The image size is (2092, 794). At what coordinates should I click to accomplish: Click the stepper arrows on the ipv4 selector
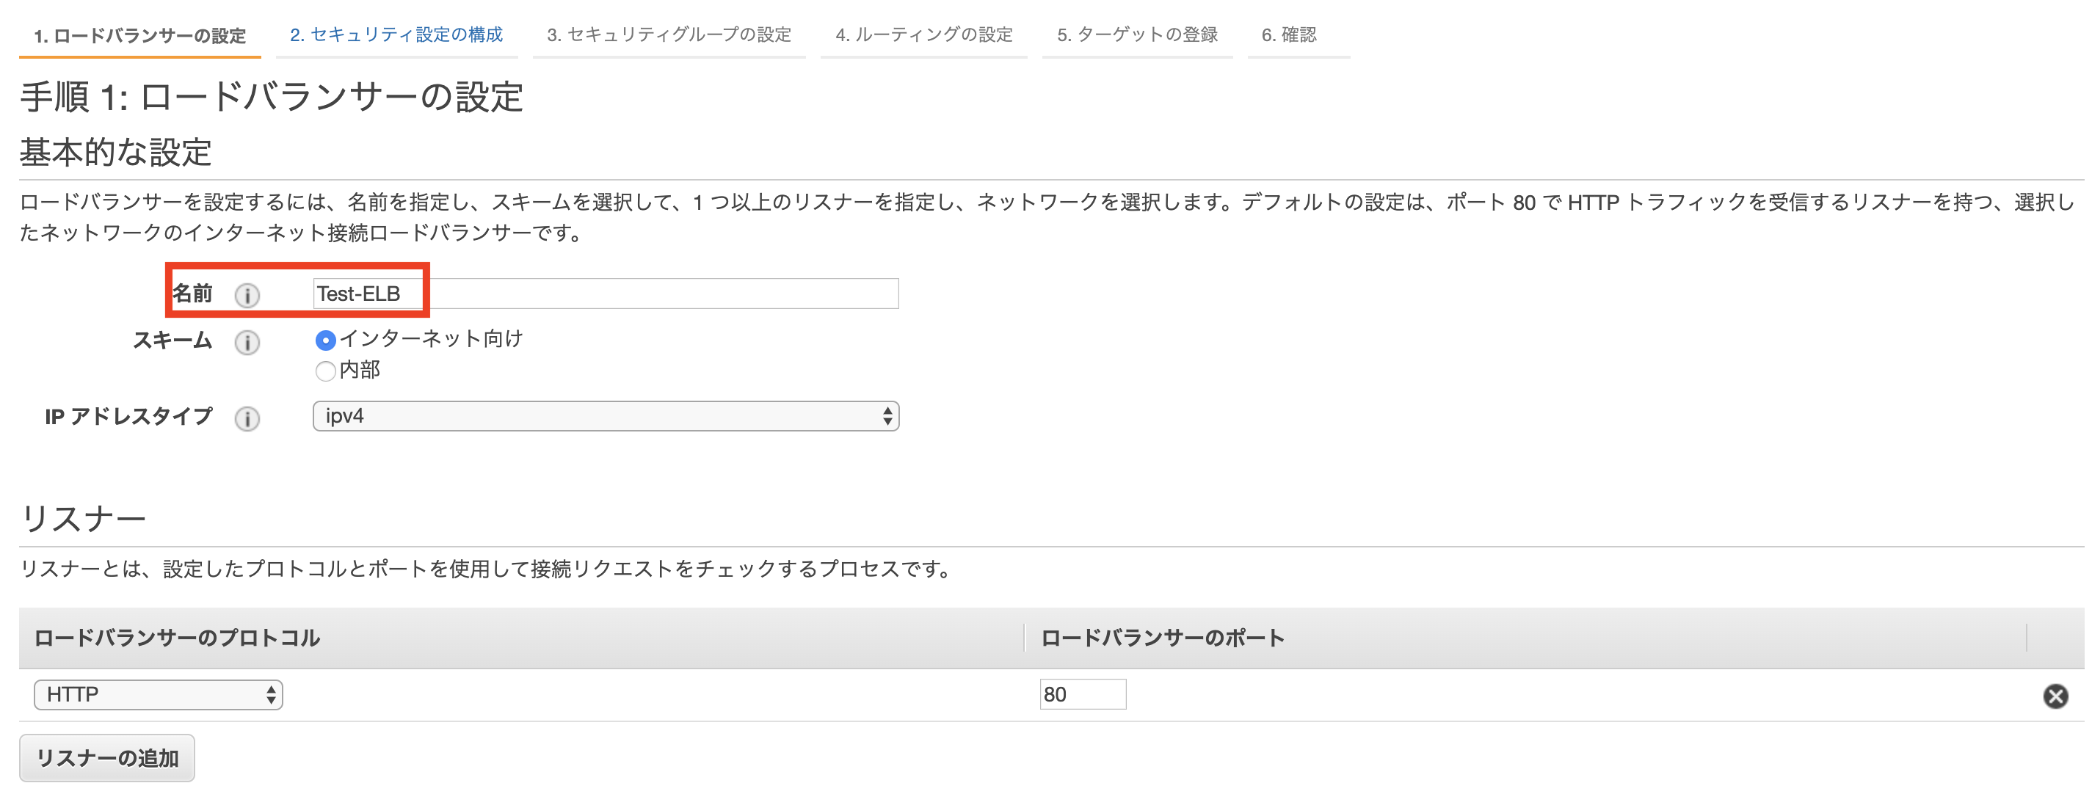(x=887, y=415)
